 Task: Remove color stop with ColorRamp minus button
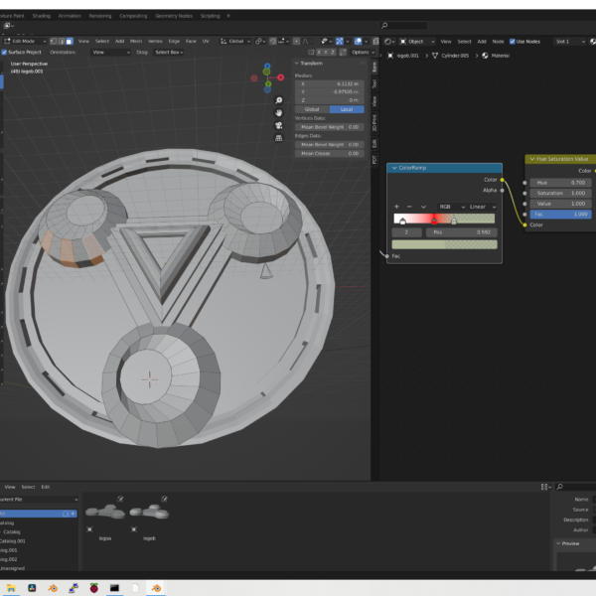pos(409,206)
